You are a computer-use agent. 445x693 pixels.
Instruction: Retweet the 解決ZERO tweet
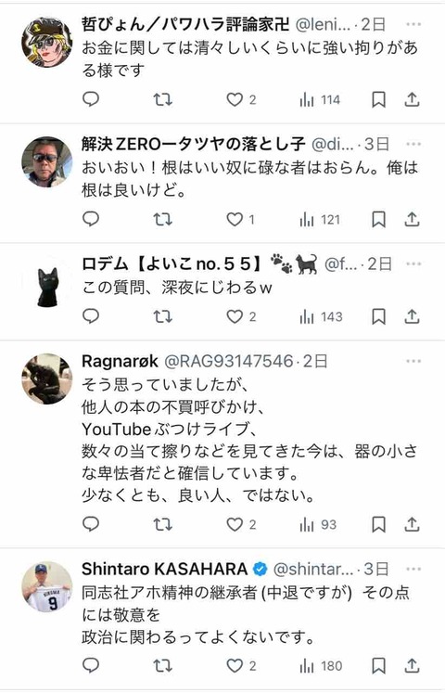click(x=162, y=219)
